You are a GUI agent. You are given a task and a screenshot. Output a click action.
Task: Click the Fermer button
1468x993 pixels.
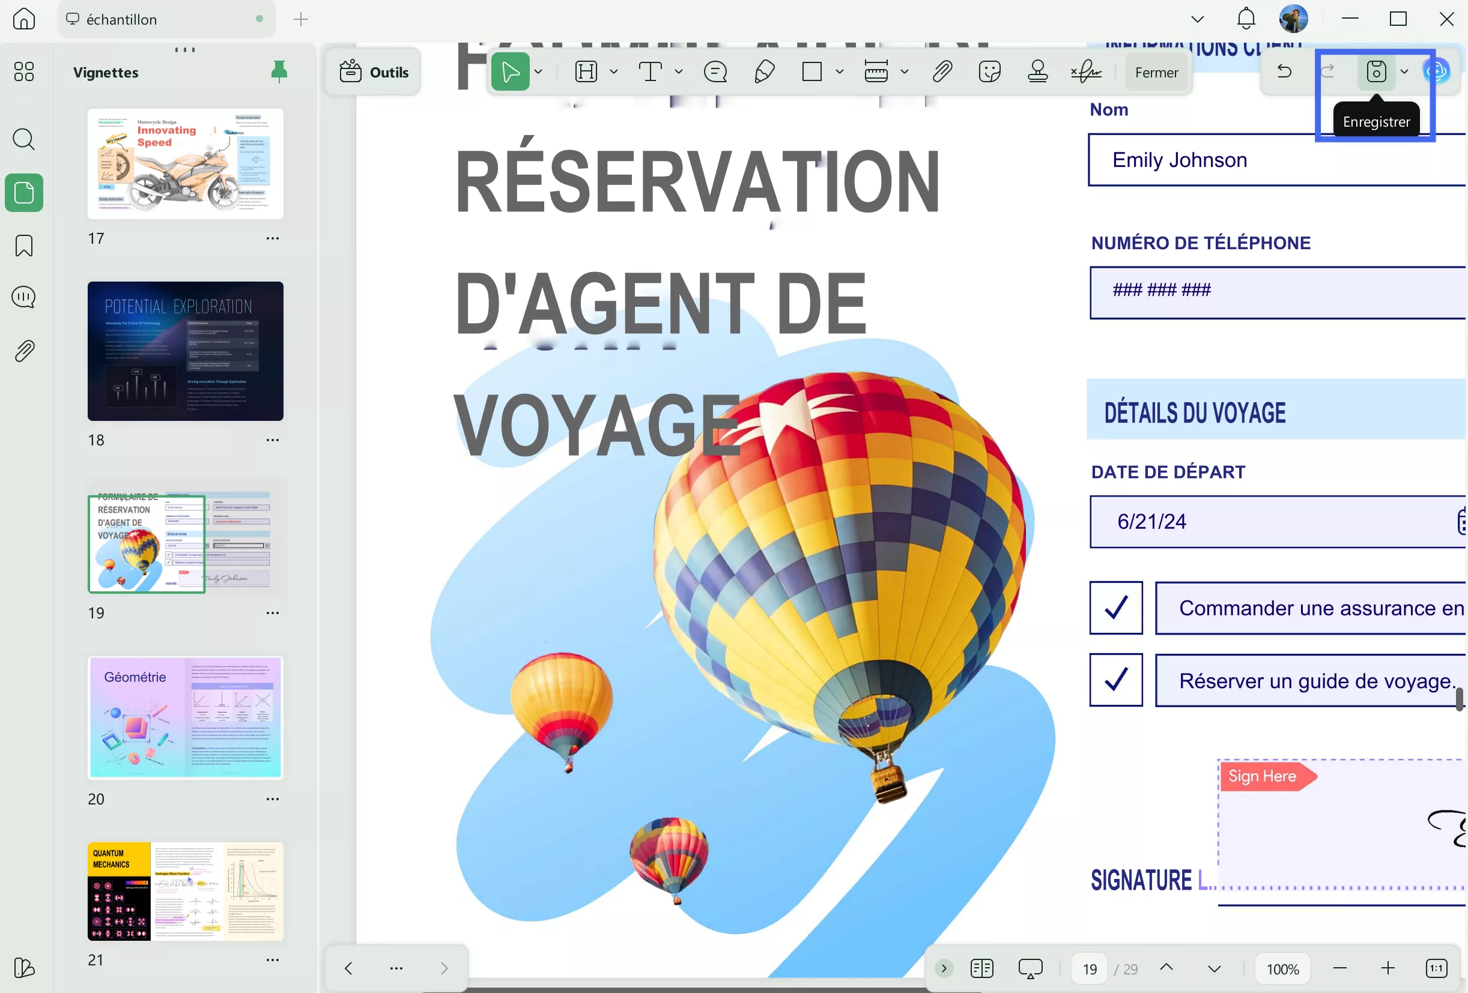1156,71
